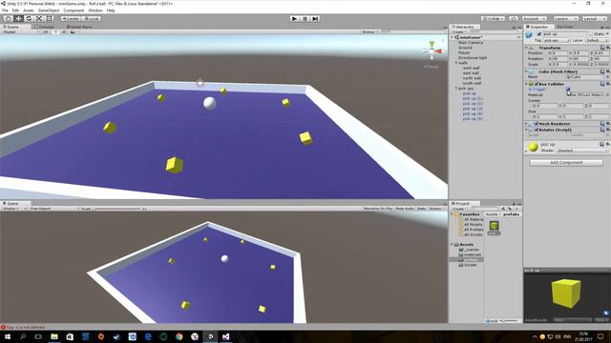Click the Step frame button
This screenshot has width=611, height=343.
(x=316, y=19)
